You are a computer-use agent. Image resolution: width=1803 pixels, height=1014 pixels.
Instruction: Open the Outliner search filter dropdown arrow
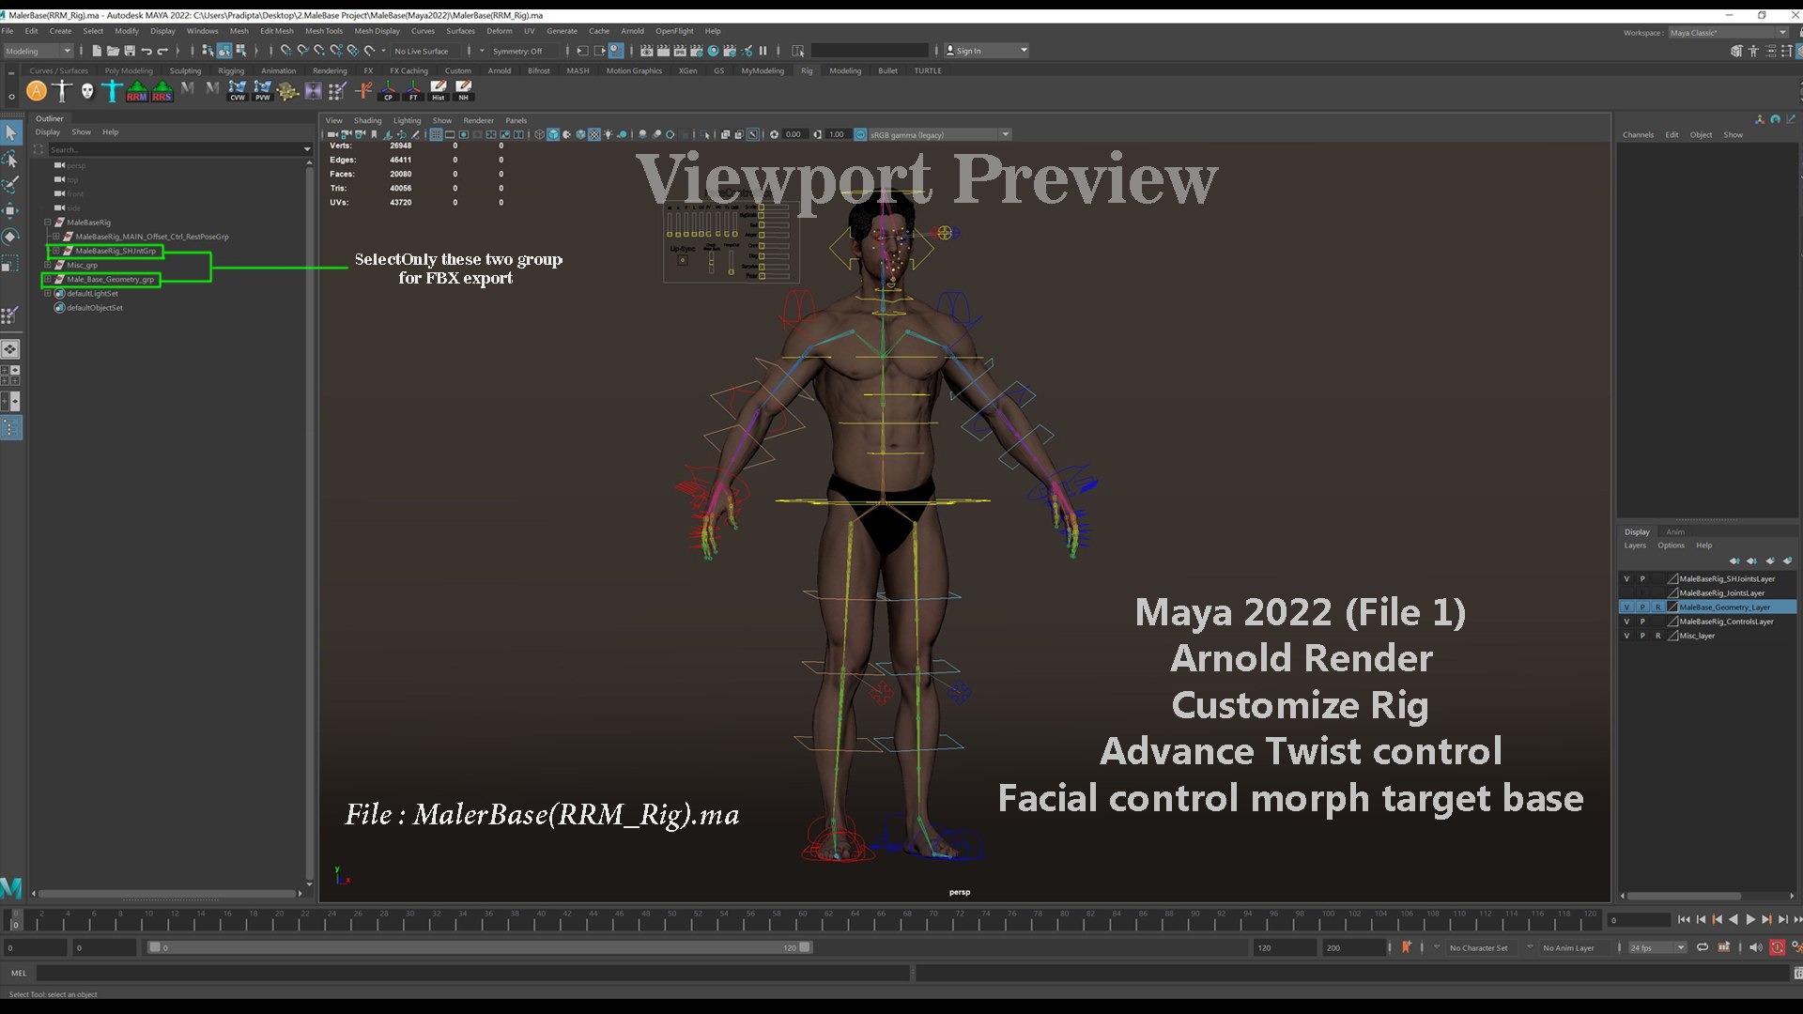click(x=307, y=149)
